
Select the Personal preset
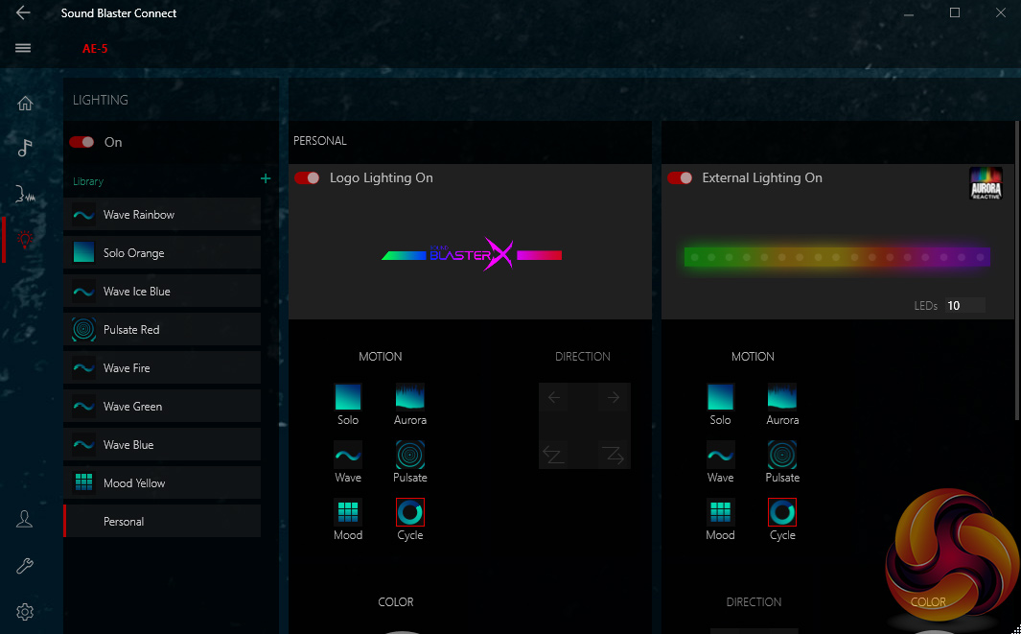(162, 521)
